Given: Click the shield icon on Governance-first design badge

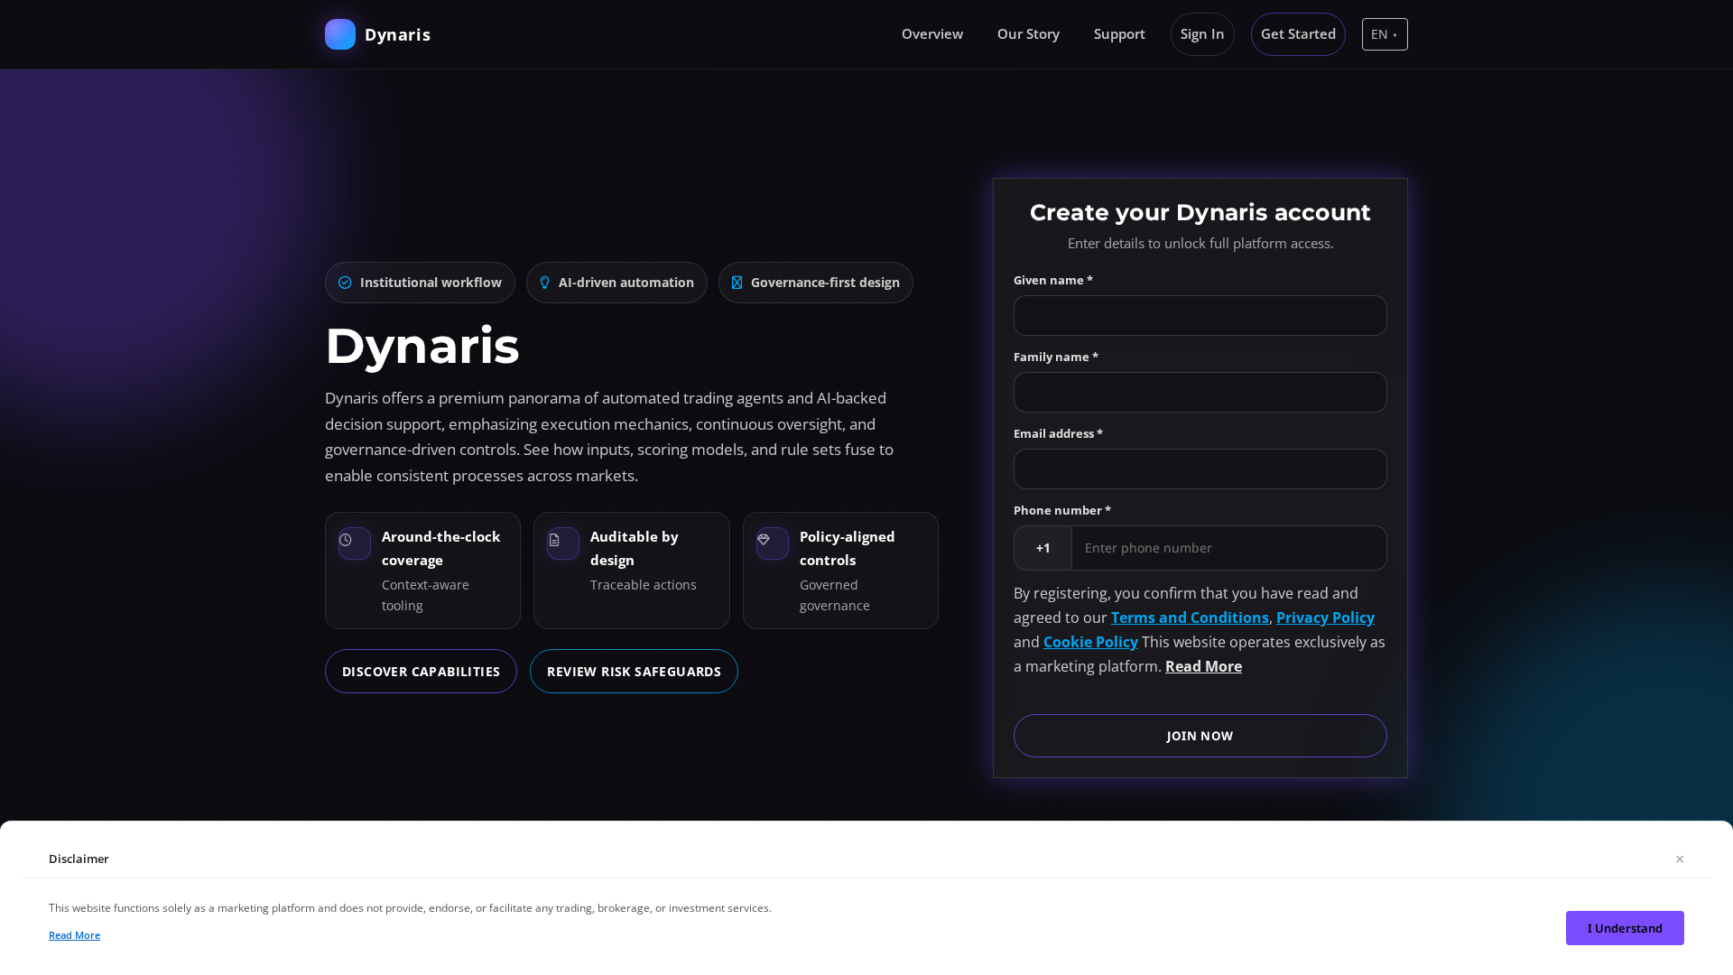Looking at the screenshot, I should click(737, 283).
